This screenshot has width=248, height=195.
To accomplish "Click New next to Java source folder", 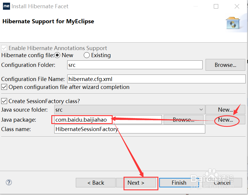I will pos(225,110).
